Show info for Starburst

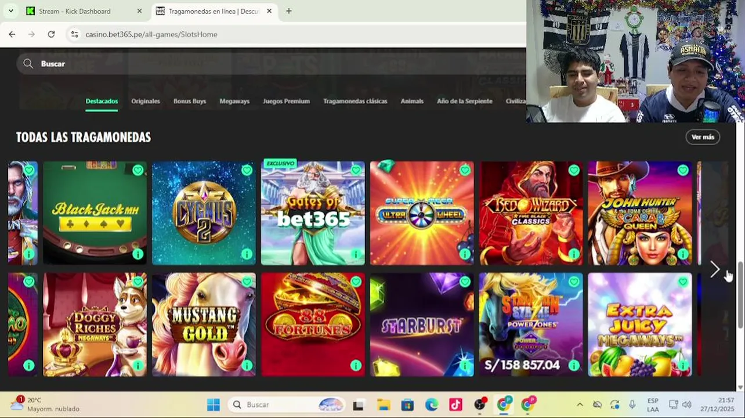[x=465, y=366]
